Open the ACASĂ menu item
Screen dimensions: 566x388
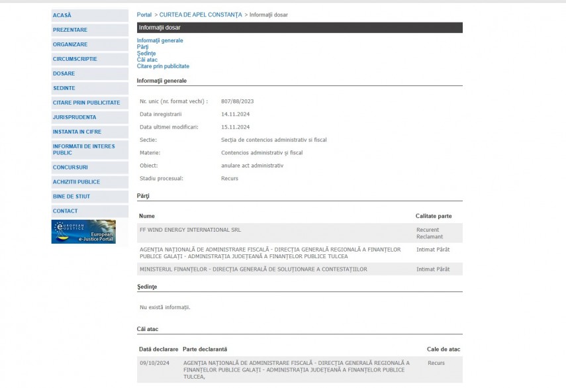coord(62,15)
